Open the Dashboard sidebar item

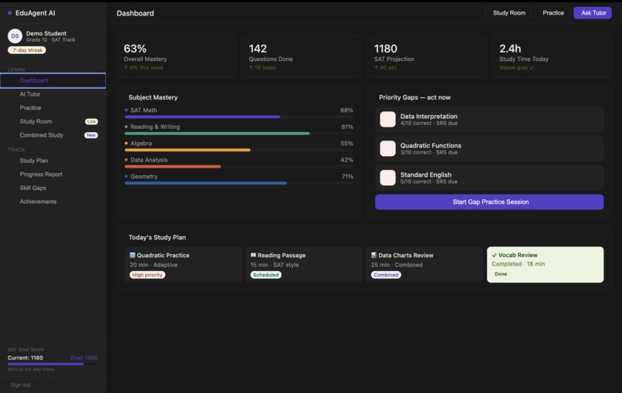[x=53, y=80]
